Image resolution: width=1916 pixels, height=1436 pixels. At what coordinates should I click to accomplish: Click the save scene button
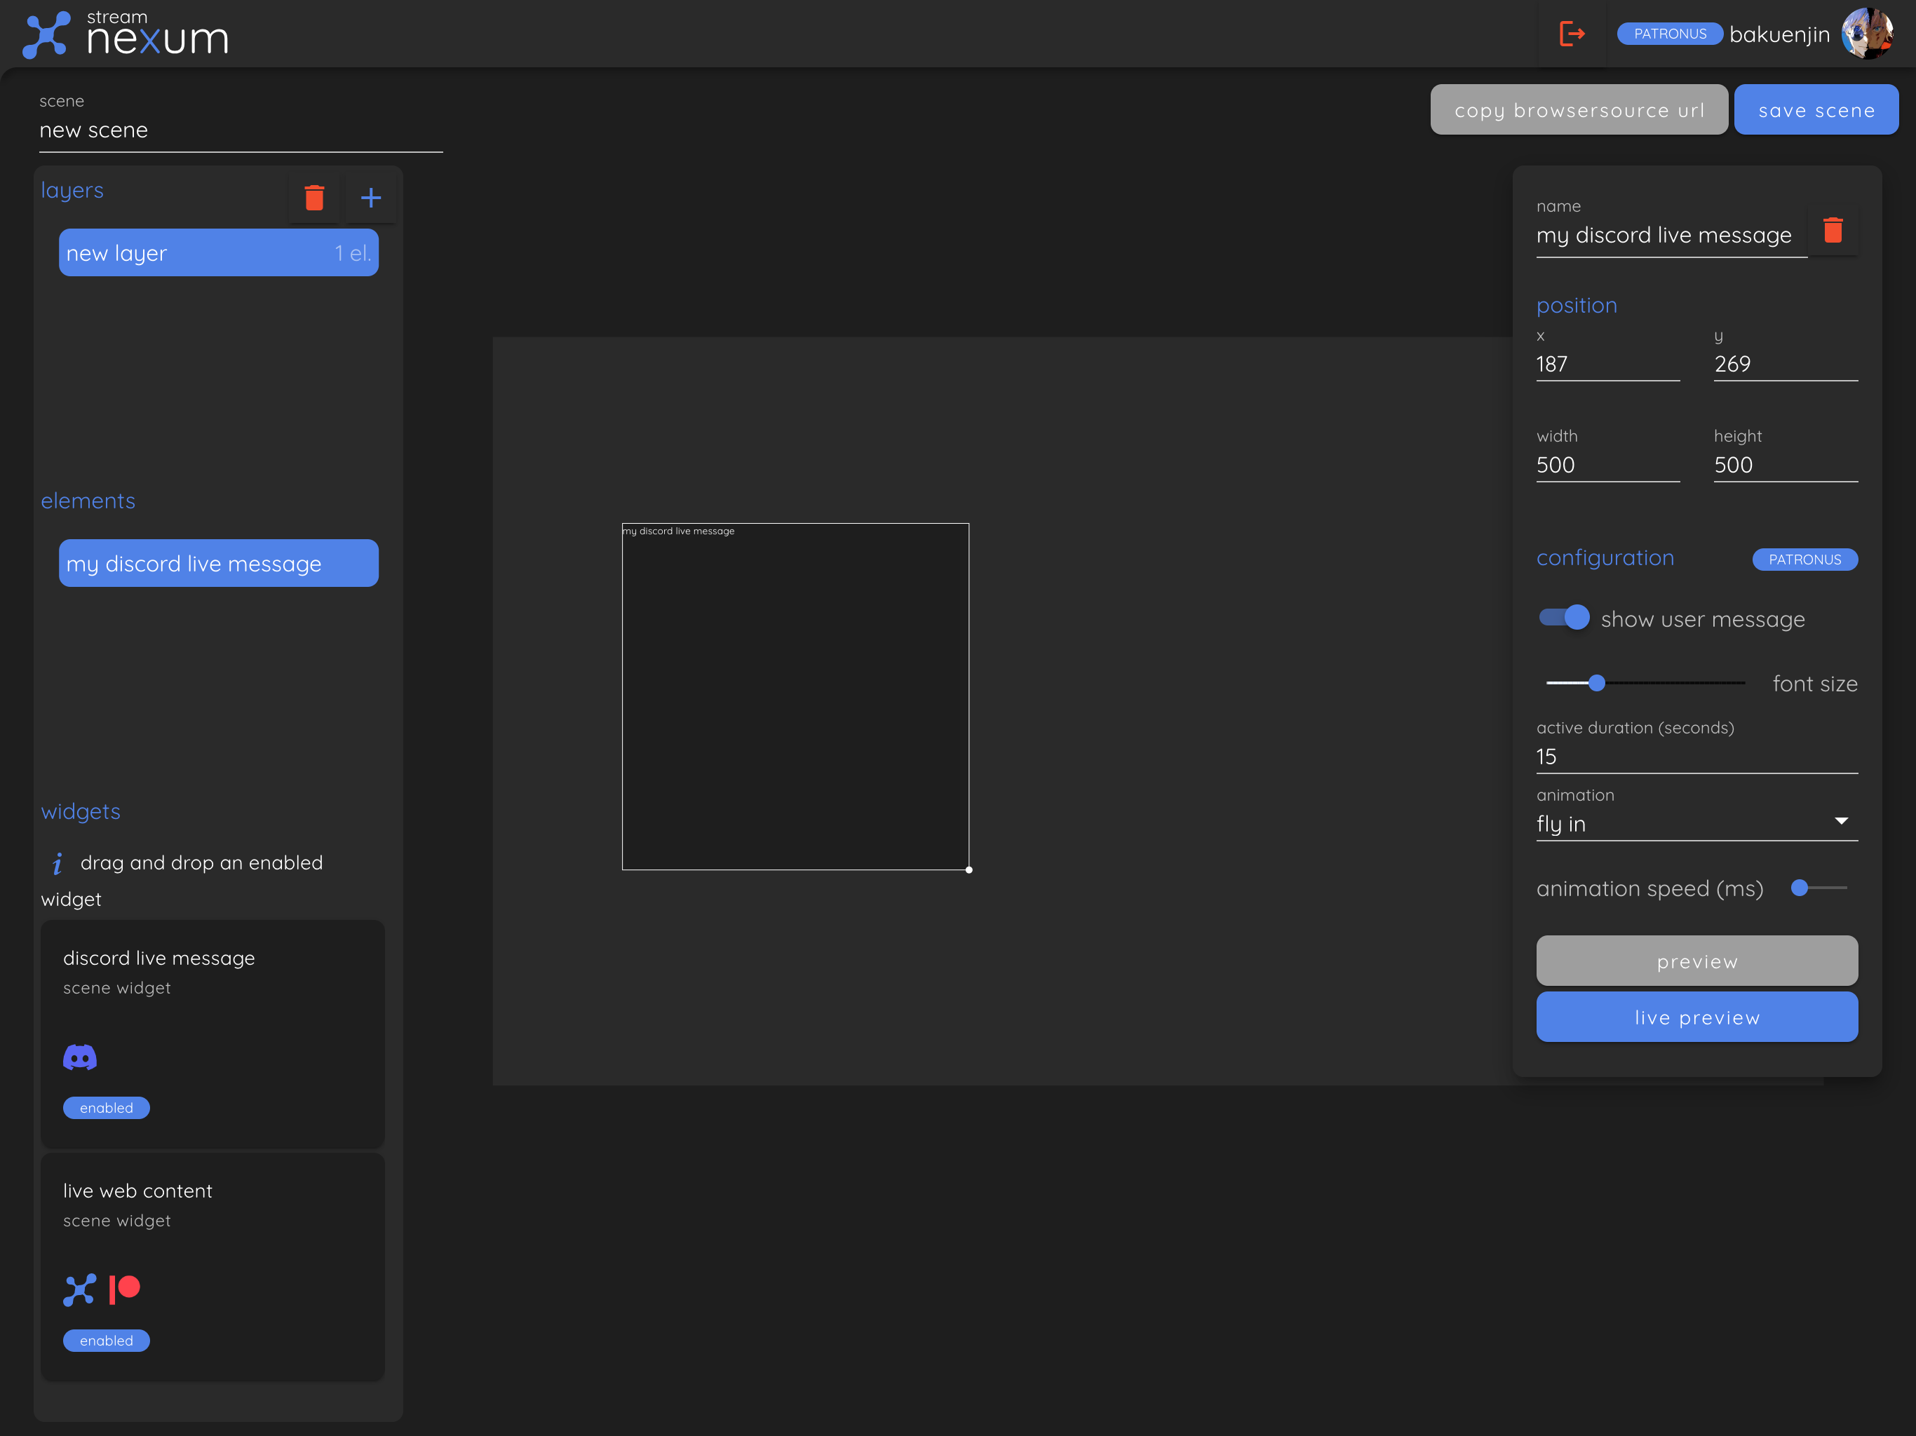tap(1816, 110)
